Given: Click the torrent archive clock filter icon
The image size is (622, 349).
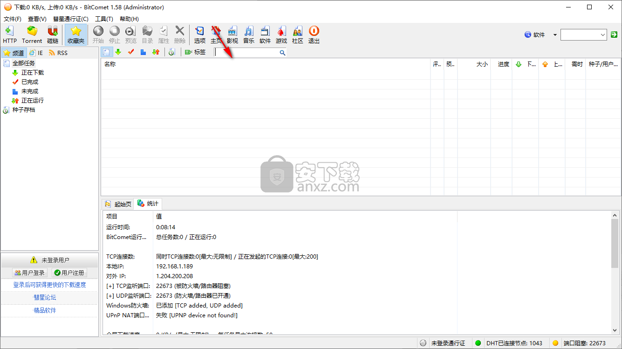Looking at the screenshot, I should click(172, 52).
